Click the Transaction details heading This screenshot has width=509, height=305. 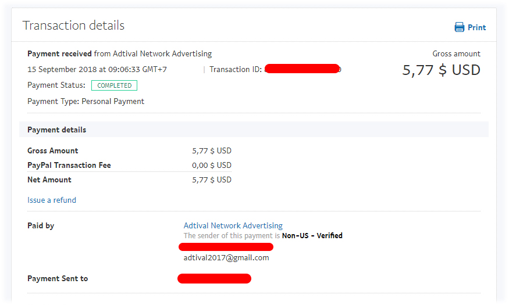coord(73,26)
